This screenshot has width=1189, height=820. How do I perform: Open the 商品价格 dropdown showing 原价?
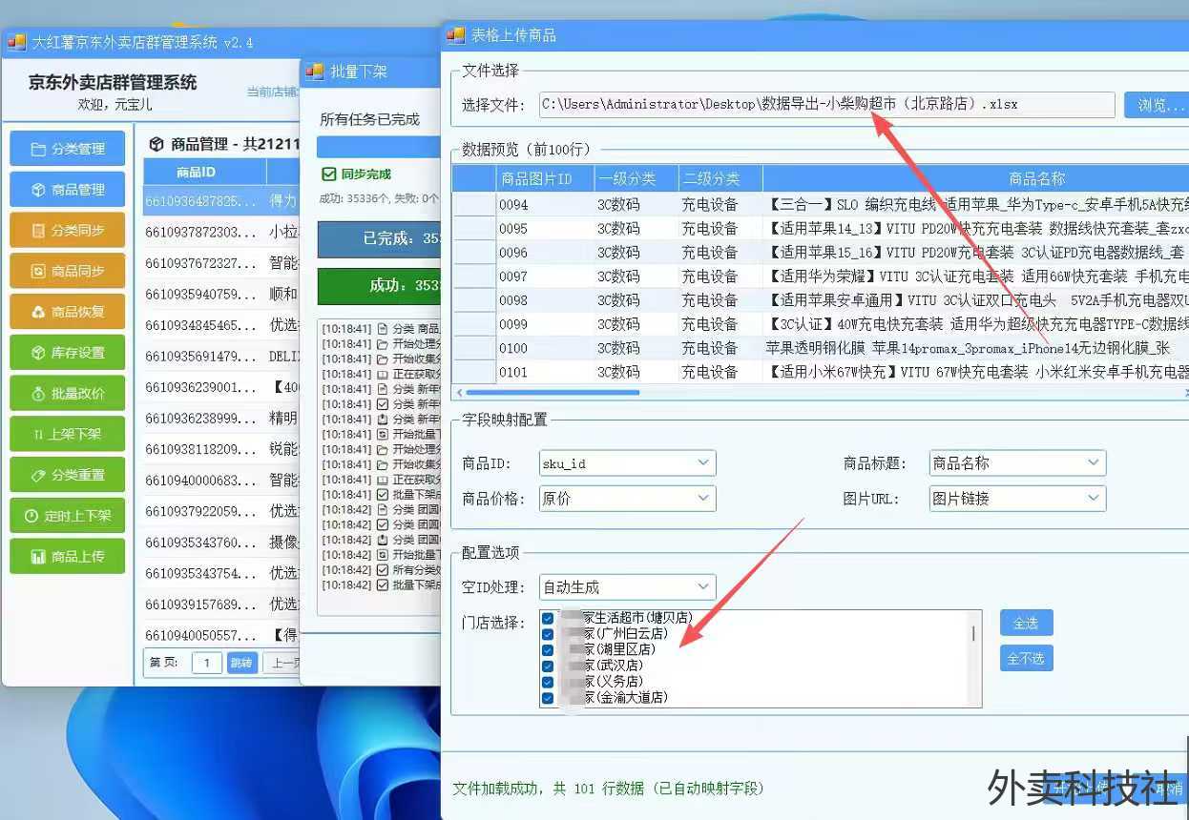(x=627, y=498)
